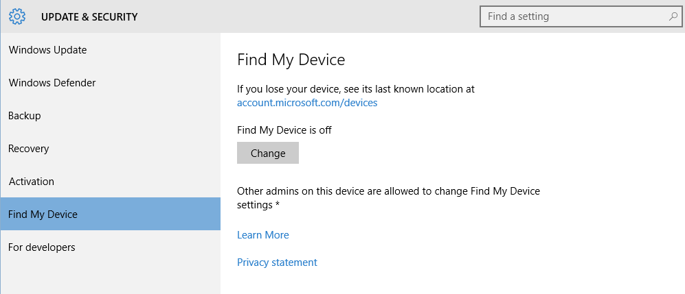Select Backup in the sidebar
685x294 pixels.
[25, 116]
